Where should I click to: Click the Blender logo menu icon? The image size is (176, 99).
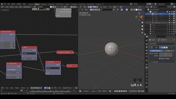(2, 4)
